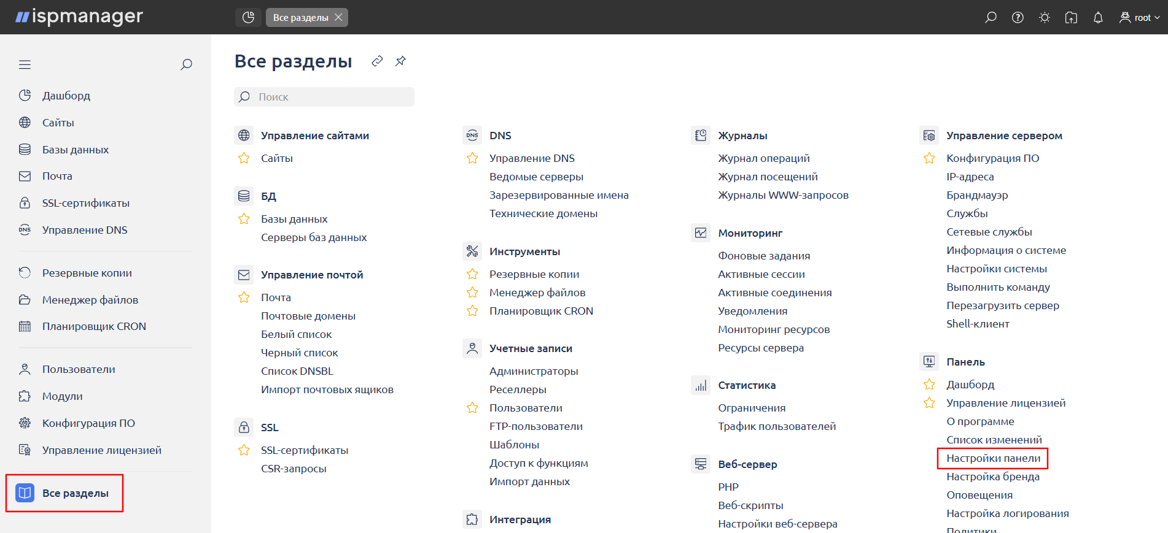Toggle favorite star next to Управление DNS
This screenshot has height=533, width=1168.
(x=472, y=158)
